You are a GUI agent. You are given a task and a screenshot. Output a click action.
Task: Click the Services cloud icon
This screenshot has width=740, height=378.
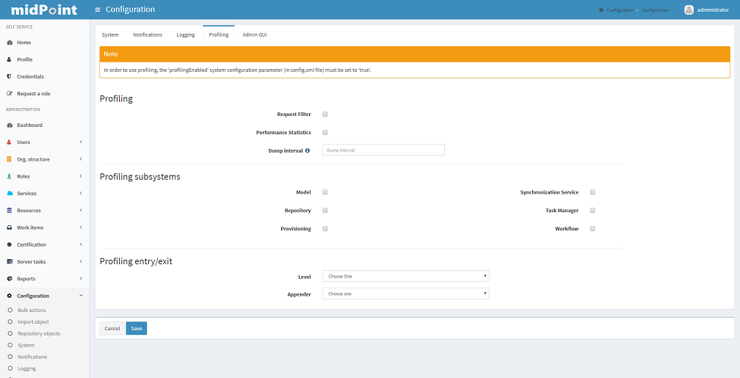pos(10,194)
